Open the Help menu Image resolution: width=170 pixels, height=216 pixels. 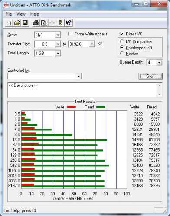[35, 14]
